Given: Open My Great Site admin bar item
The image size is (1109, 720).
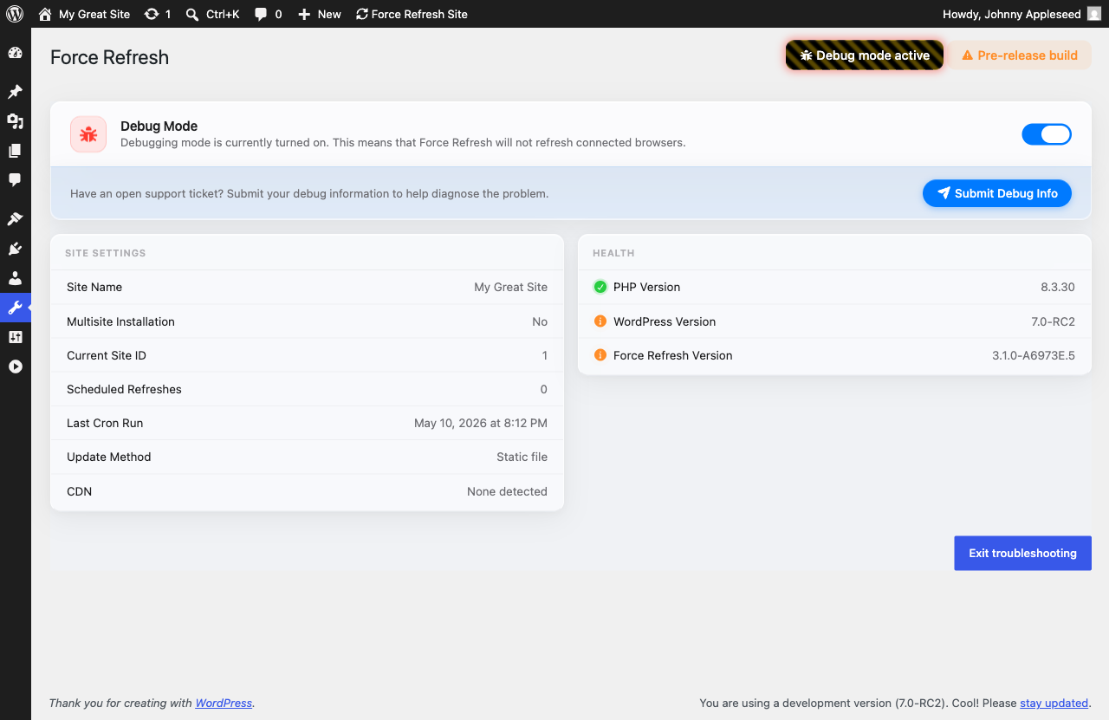Looking at the screenshot, I should pos(84,14).
